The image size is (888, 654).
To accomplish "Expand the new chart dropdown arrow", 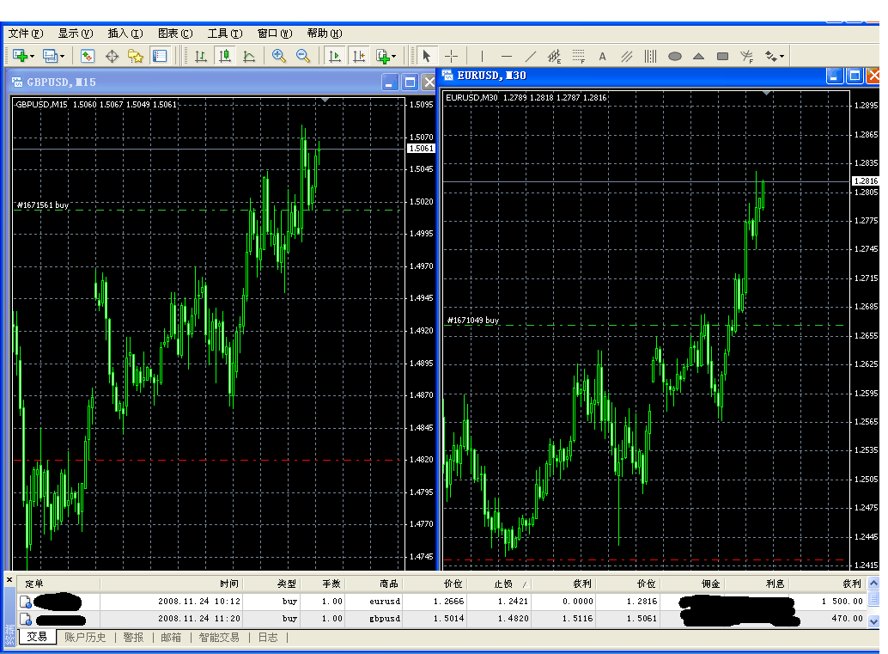I will click(32, 57).
